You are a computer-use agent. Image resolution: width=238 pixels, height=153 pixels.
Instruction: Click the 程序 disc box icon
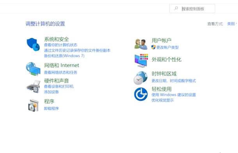pos(34,105)
